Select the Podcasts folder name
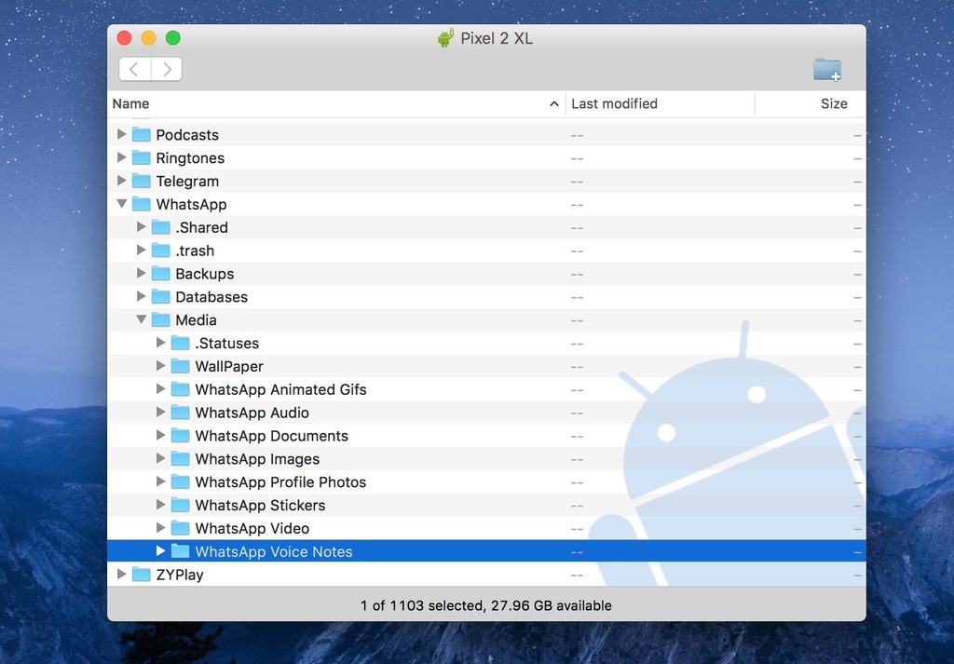Image resolution: width=954 pixels, height=664 pixels. tap(187, 135)
